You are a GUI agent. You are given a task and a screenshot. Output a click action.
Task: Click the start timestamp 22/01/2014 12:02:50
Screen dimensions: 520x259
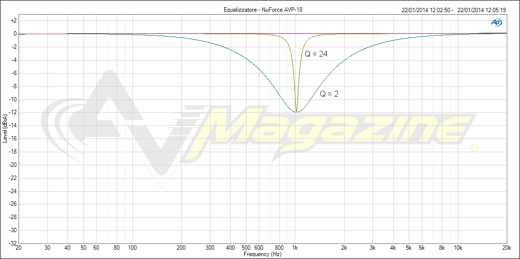(426, 10)
